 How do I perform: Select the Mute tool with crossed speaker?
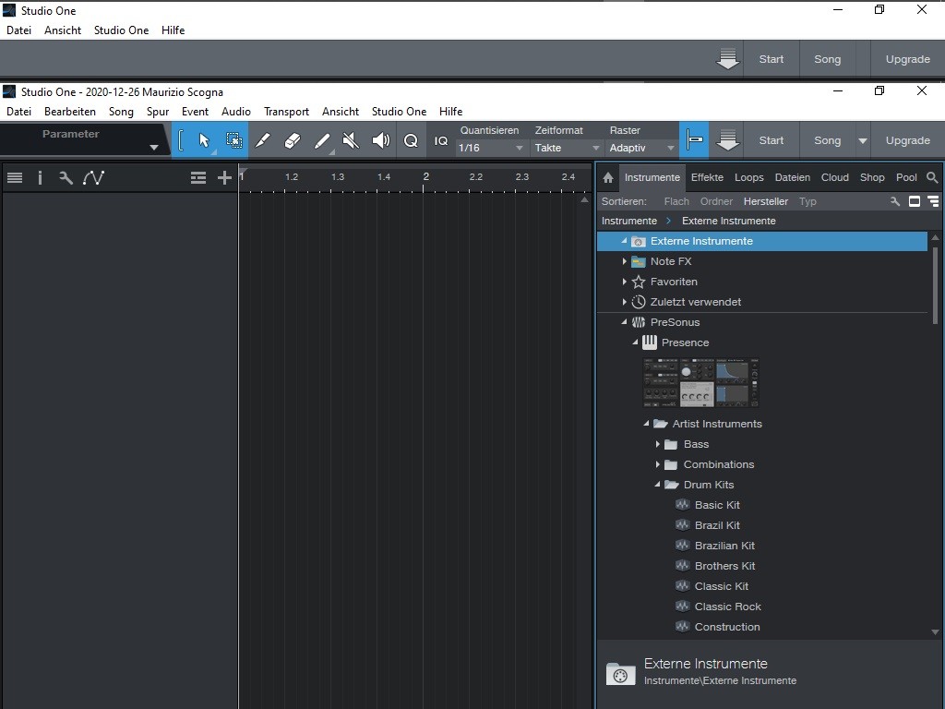click(x=351, y=140)
